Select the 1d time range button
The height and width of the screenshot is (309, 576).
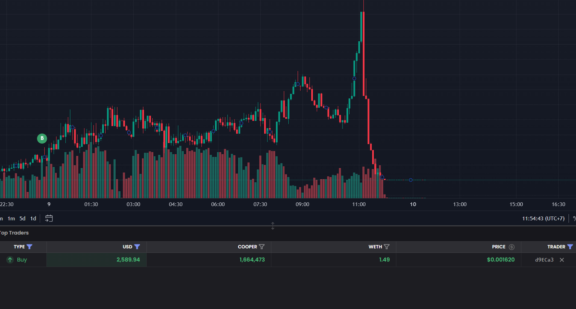click(33, 219)
